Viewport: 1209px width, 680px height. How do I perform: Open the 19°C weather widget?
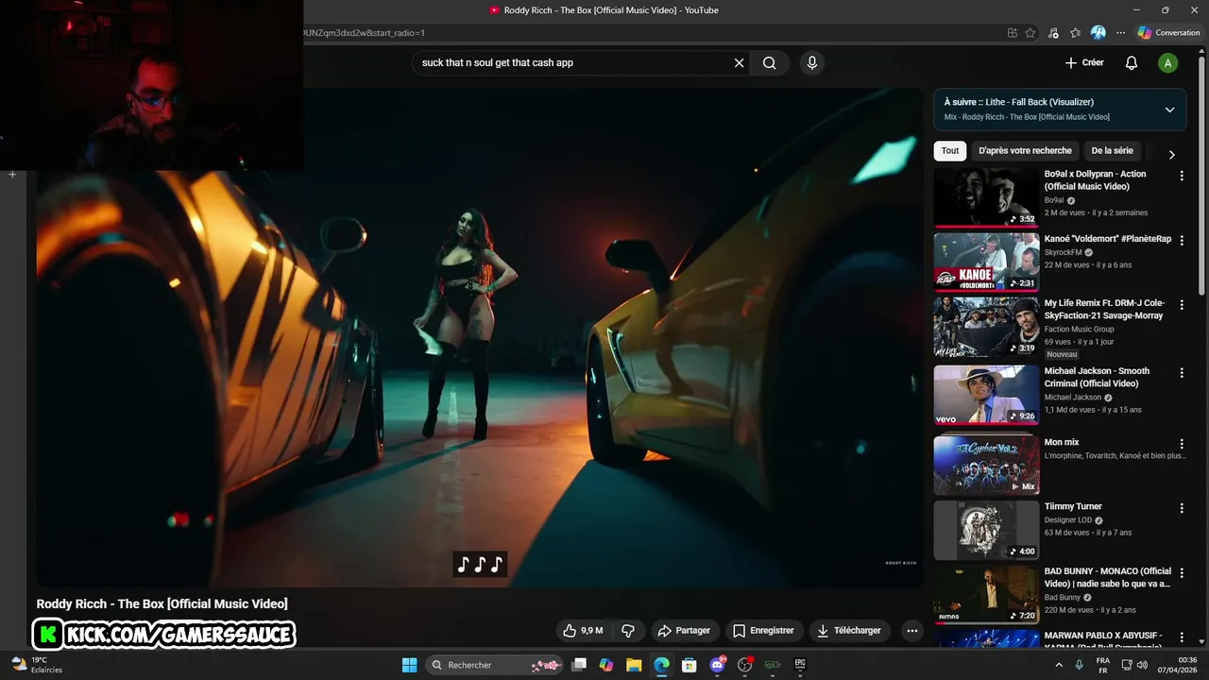coord(37,665)
